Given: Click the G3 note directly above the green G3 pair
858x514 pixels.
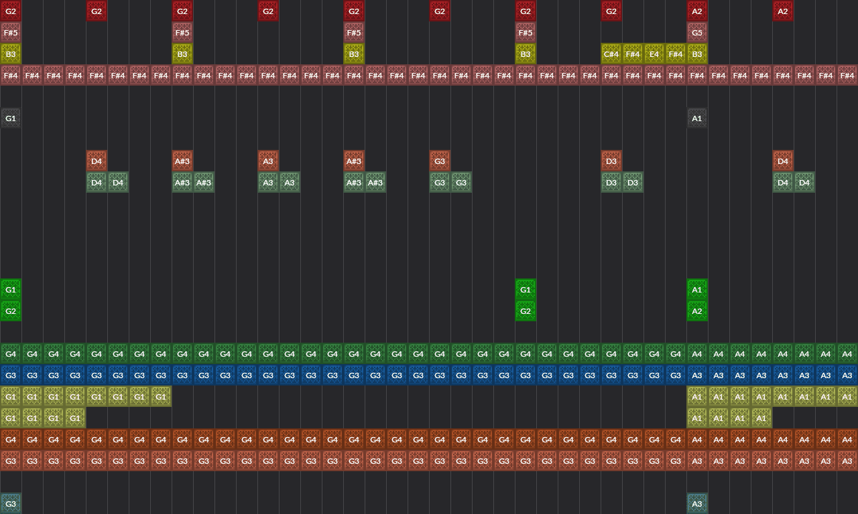Looking at the screenshot, I should click(440, 161).
